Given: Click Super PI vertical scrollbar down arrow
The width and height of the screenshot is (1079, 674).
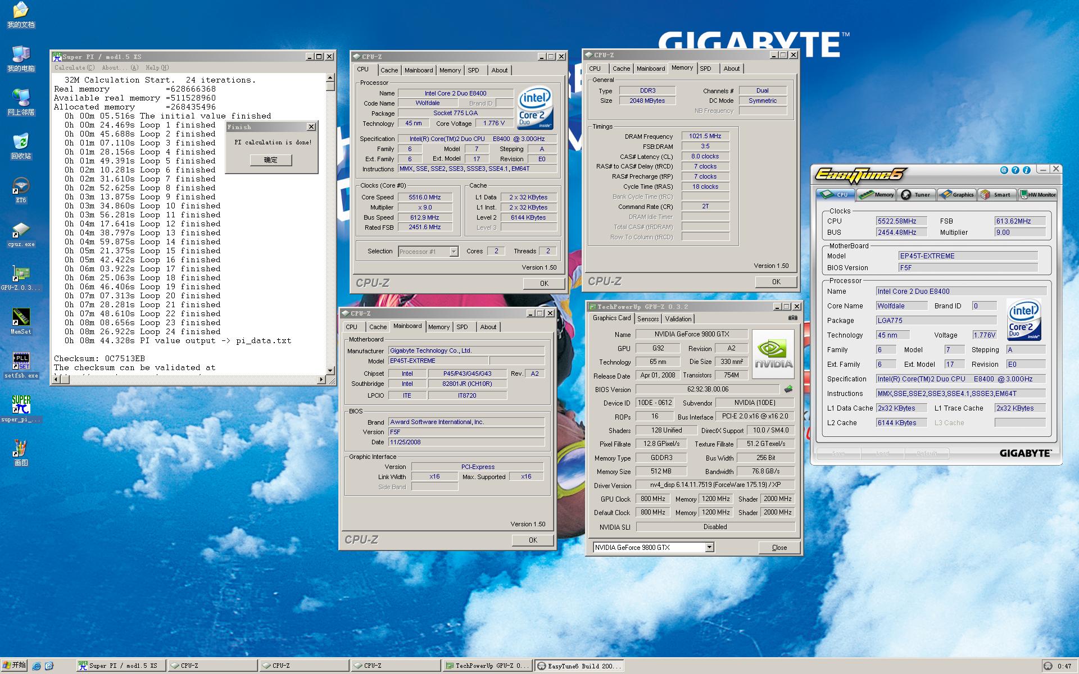Looking at the screenshot, I should coord(330,370).
